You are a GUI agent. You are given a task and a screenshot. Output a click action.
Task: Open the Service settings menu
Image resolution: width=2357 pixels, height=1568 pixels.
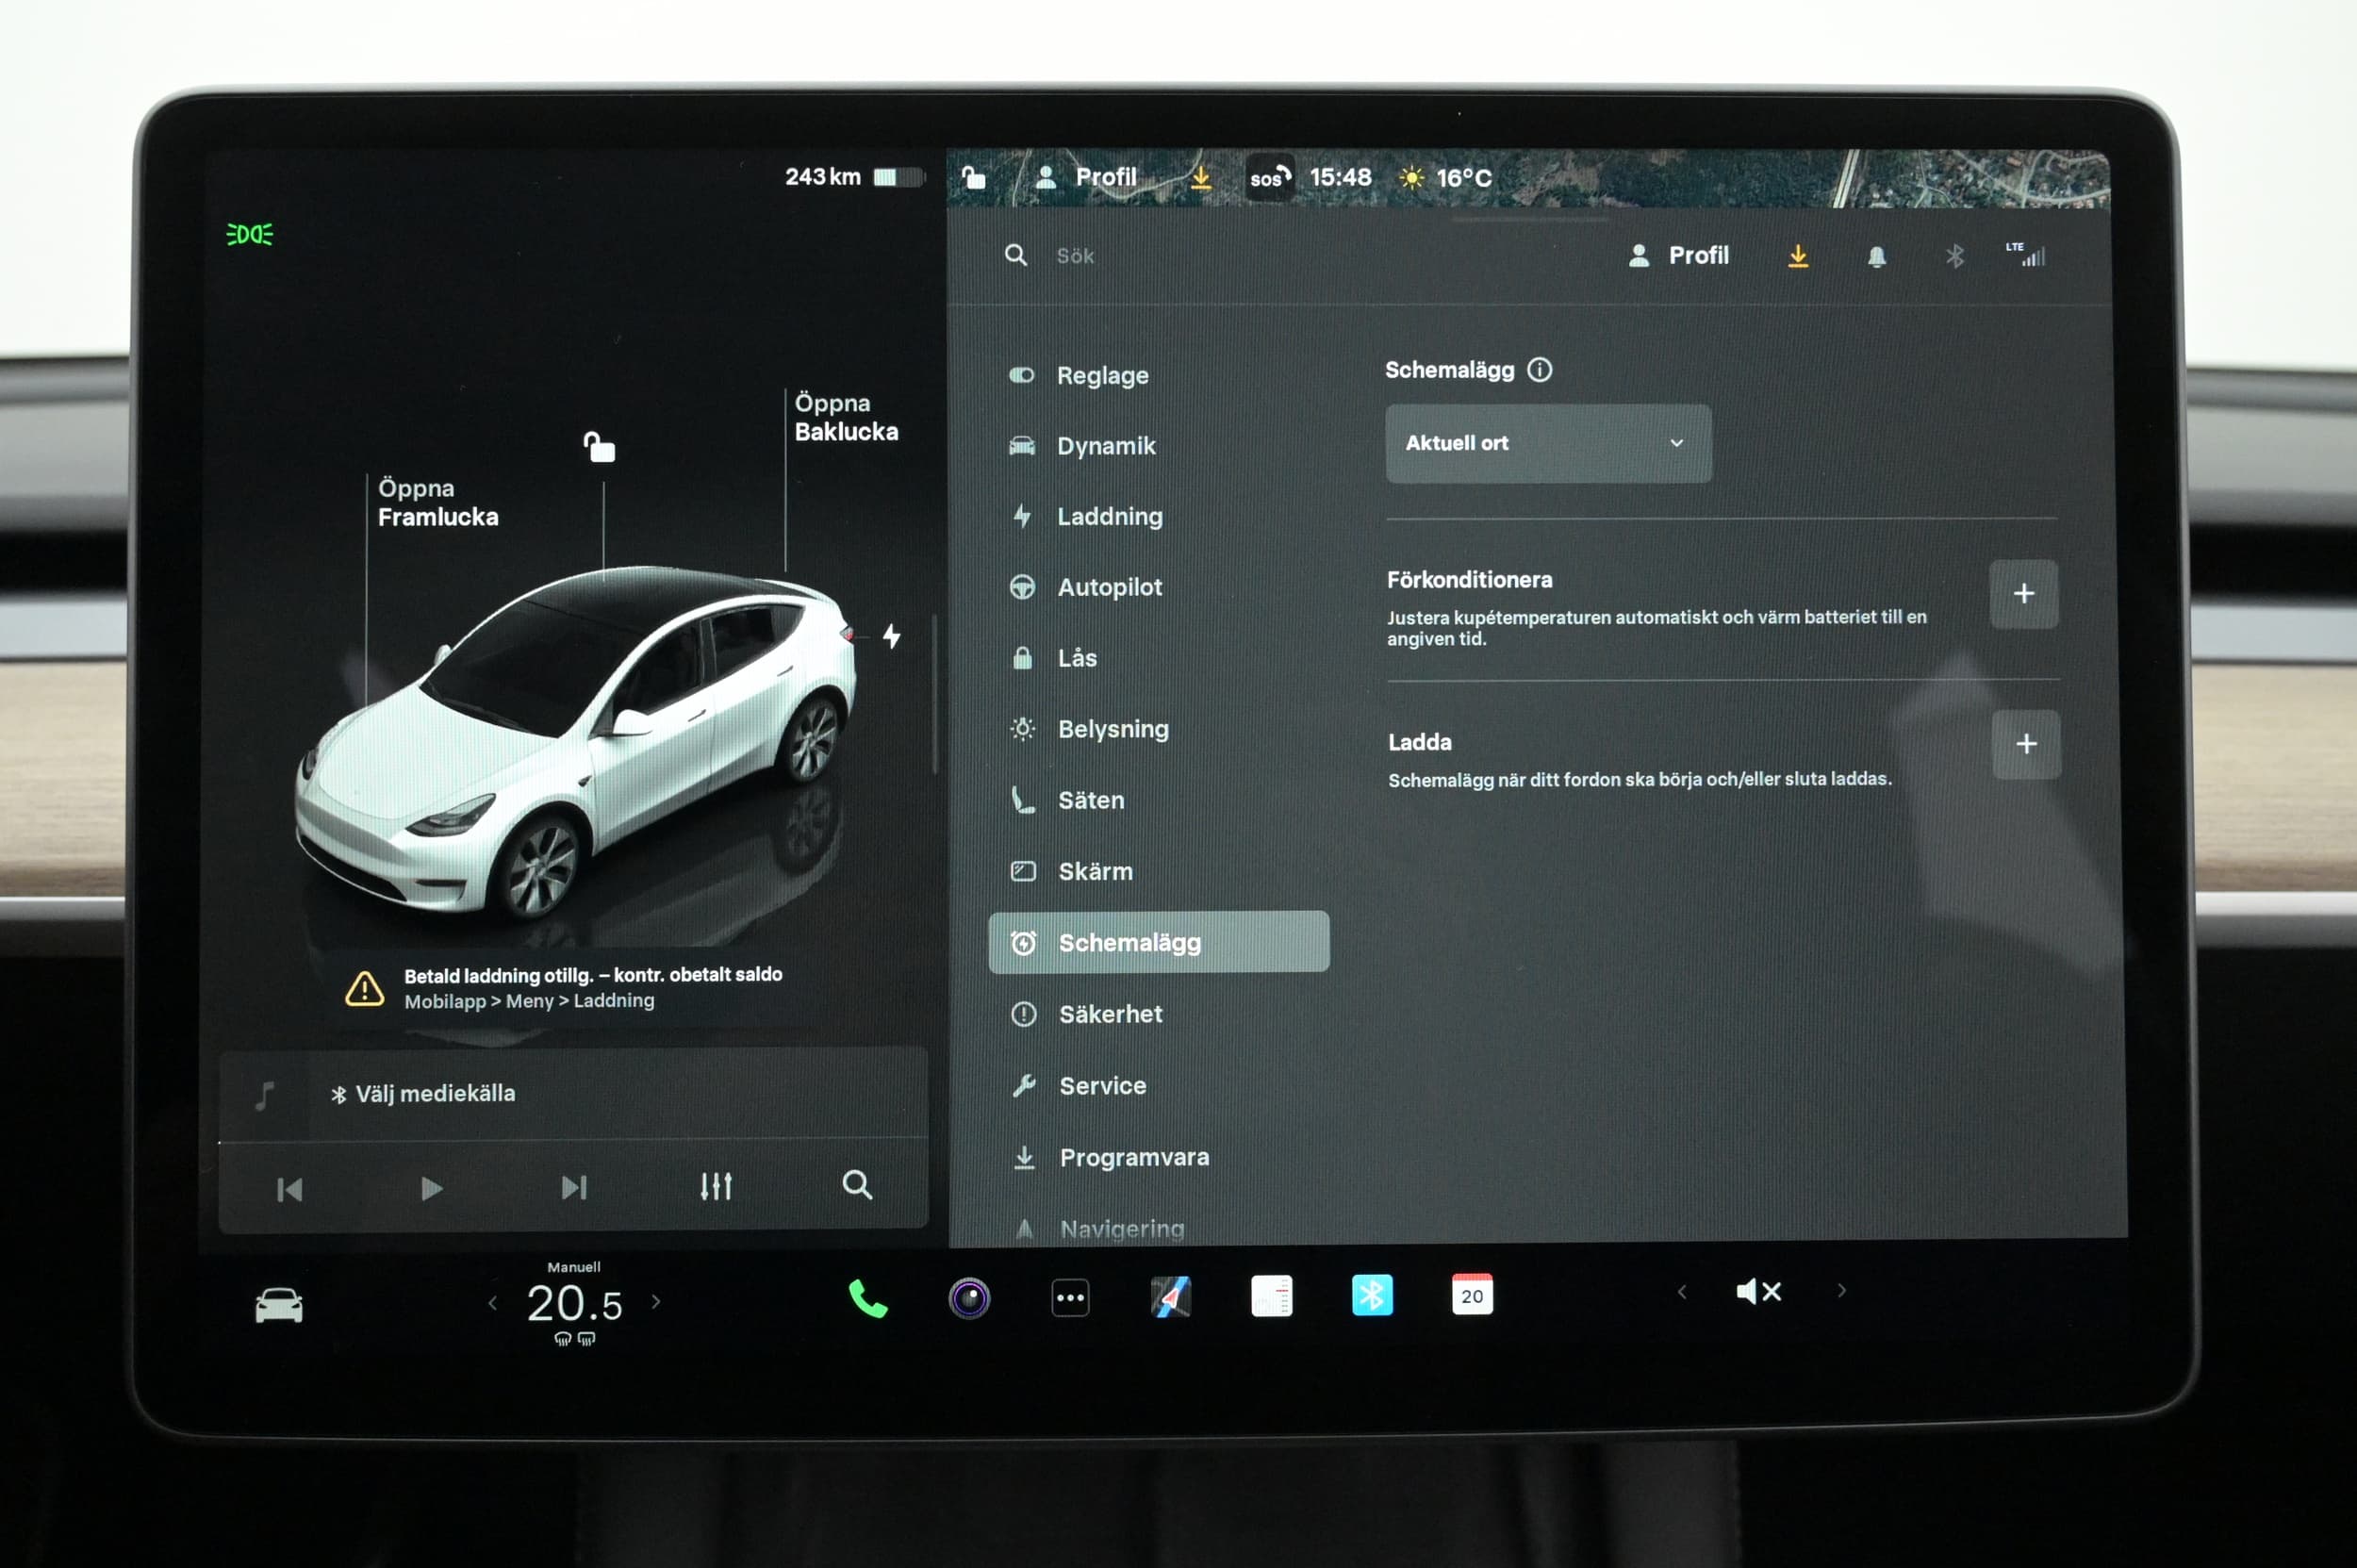point(1079,1086)
